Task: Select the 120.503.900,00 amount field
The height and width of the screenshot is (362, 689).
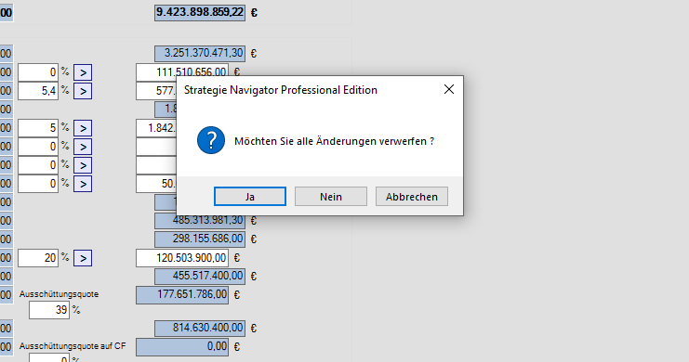Action: pyautogui.click(x=182, y=258)
